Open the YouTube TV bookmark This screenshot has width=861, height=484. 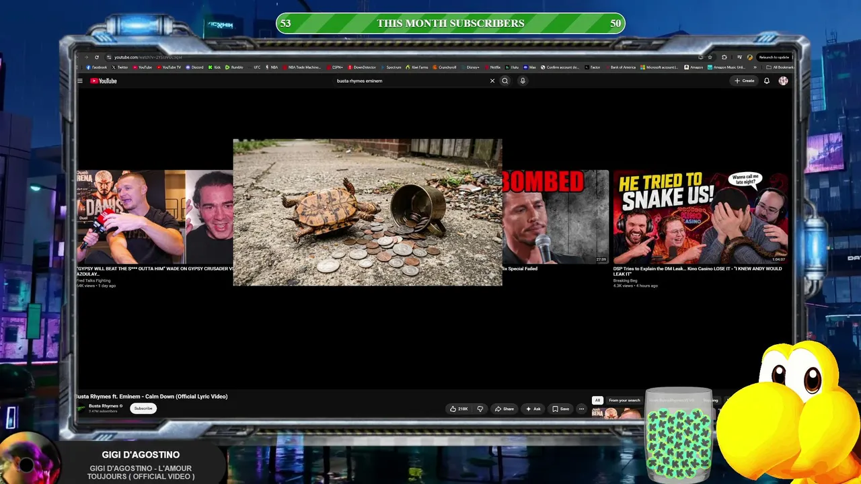[169, 67]
